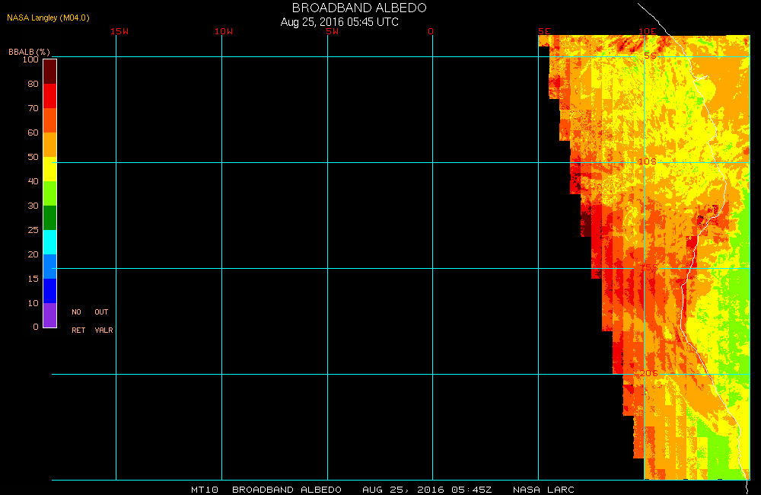Click the legend tick label 20
761x495 pixels.
coord(33,254)
